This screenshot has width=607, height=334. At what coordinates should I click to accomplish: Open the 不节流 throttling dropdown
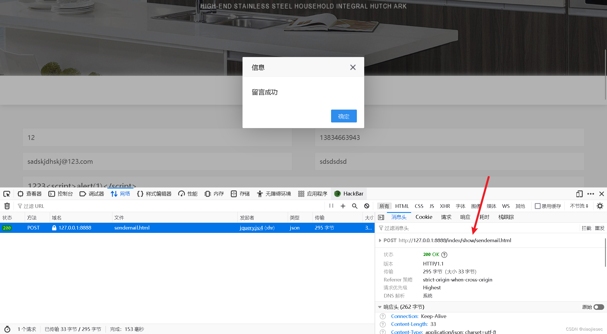[578, 206]
